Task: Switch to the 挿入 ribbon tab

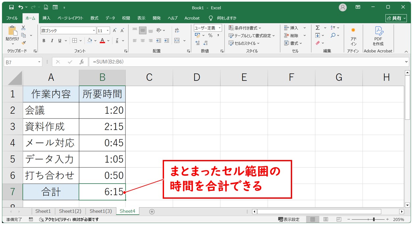Action: coord(46,18)
